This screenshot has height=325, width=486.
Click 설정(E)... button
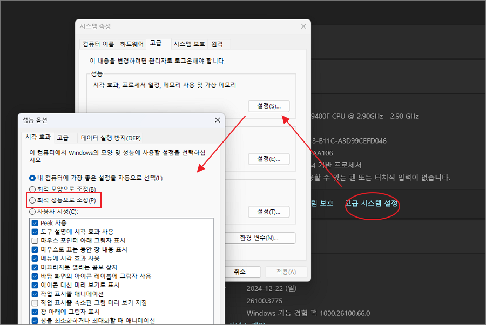tap(269, 159)
